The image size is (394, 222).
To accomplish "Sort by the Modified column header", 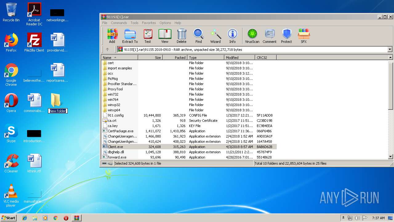I will (x=239, y=57).
